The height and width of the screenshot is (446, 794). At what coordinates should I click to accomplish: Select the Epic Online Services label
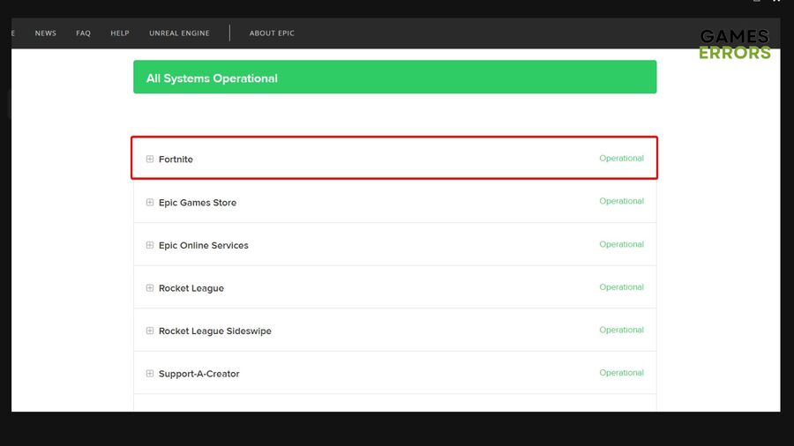pos(204,245)
